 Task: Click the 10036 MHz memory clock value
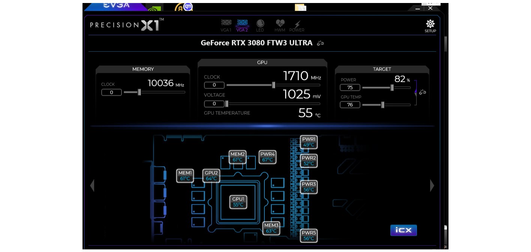click(166, 83)
